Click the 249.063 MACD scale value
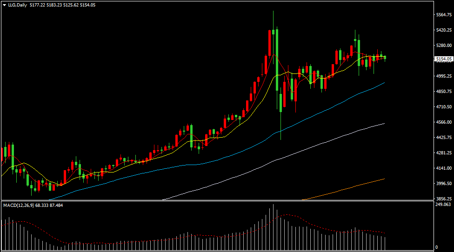454x252 pixels. [443, 204]
